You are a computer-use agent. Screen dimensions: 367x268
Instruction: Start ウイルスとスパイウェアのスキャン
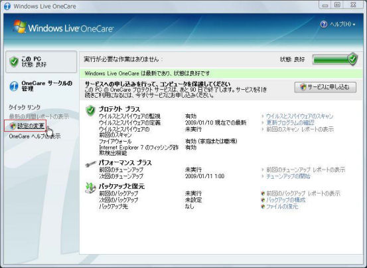[299, 116]
